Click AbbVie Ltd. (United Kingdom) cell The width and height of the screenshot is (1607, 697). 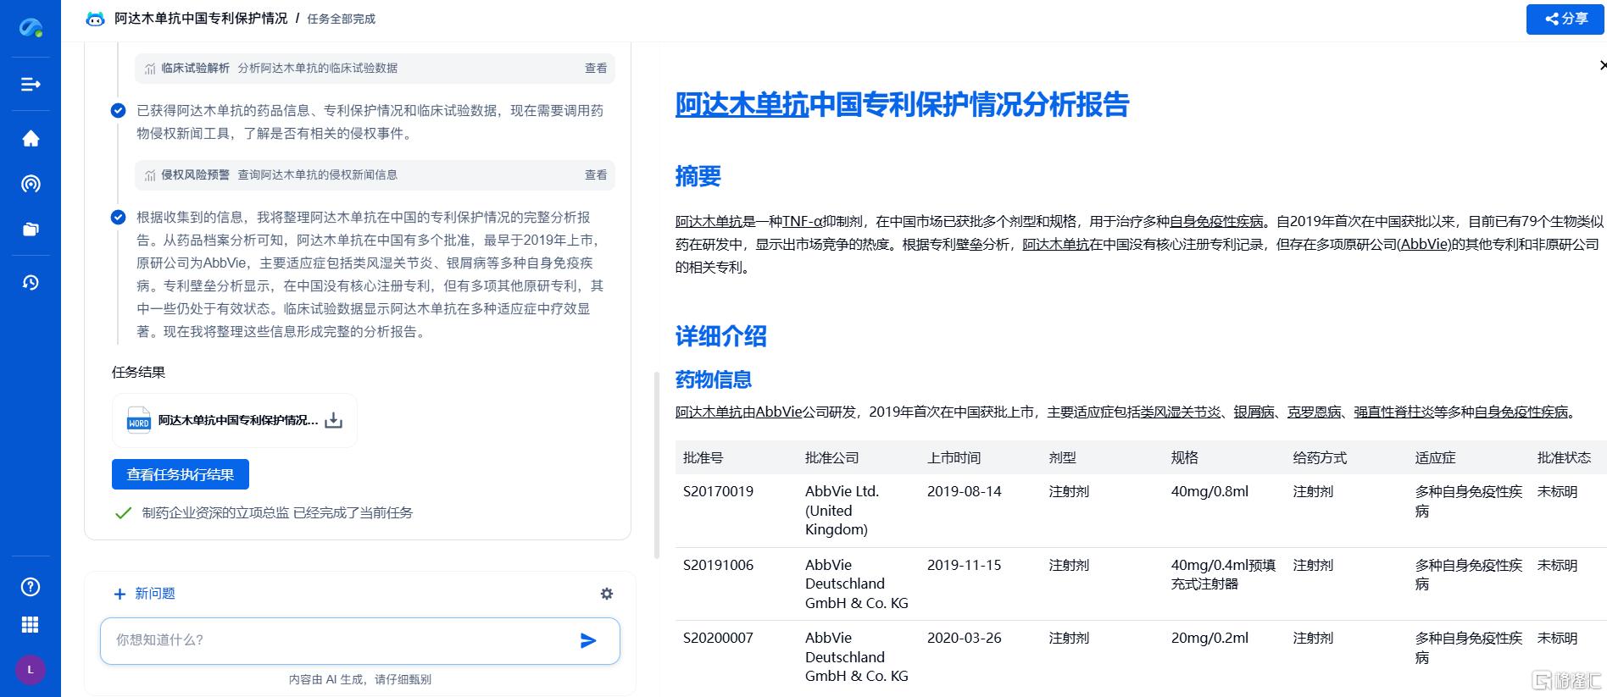click(x=842, y=511)
